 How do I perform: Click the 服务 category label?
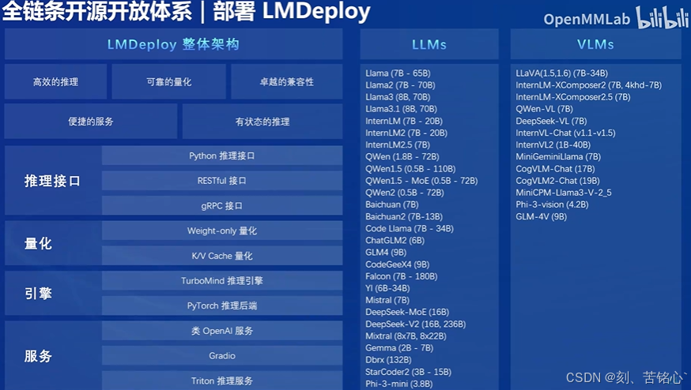coord(38,356)
